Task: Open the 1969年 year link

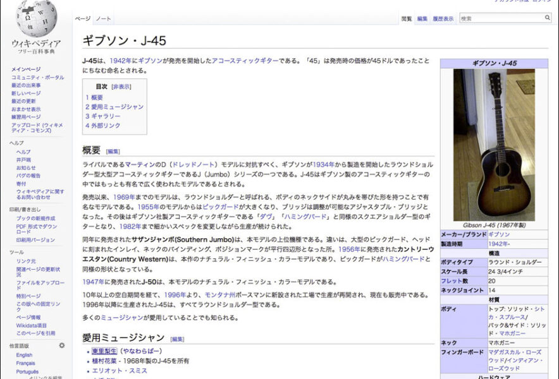Action: point(124,197)
